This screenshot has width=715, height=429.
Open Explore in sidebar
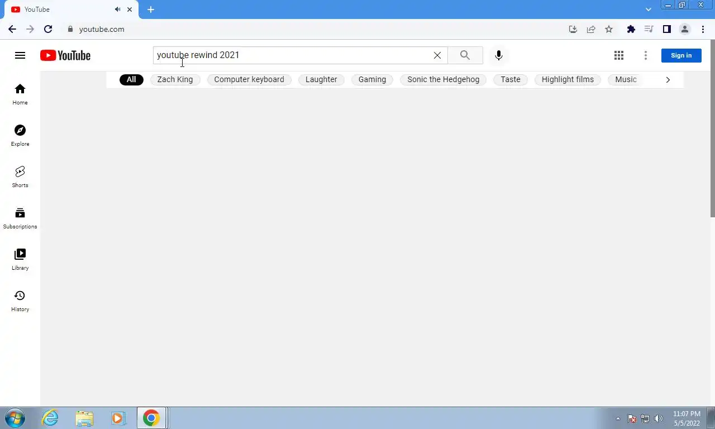pos(20,136)
